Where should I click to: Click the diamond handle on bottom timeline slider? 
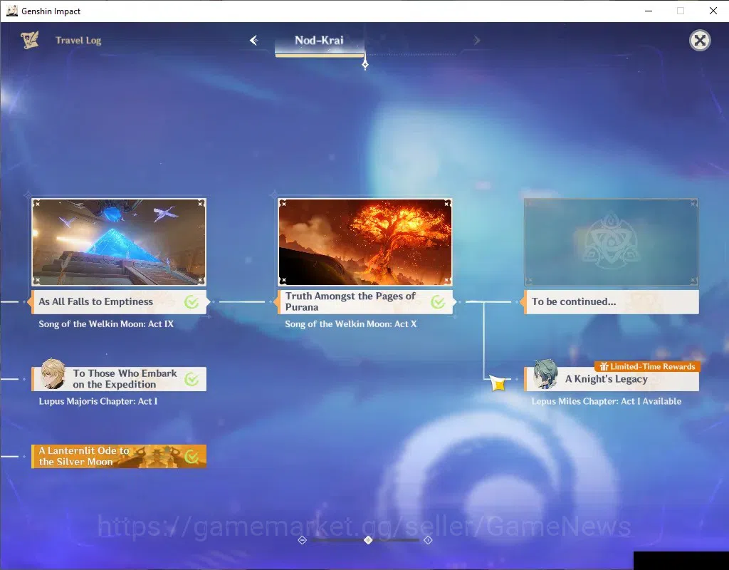pos(368,540)
